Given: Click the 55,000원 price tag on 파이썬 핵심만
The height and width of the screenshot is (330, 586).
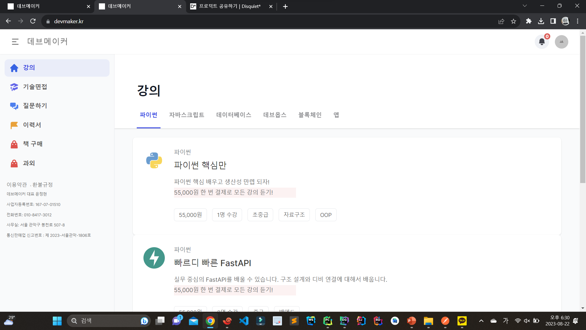Looking at the screenshot, I should [x=190, y=215].
